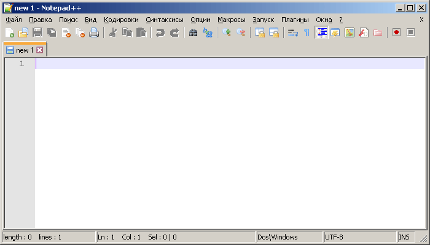Click the Save All icon
The height and width of the screenshot is (245, 430).
[52, 32]
